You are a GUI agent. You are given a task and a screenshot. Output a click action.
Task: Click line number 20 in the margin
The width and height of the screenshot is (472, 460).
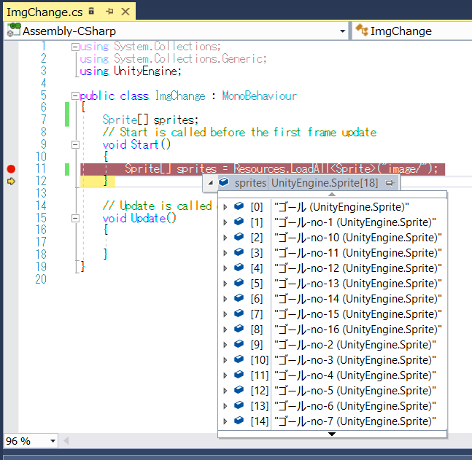tap(41, 279)
